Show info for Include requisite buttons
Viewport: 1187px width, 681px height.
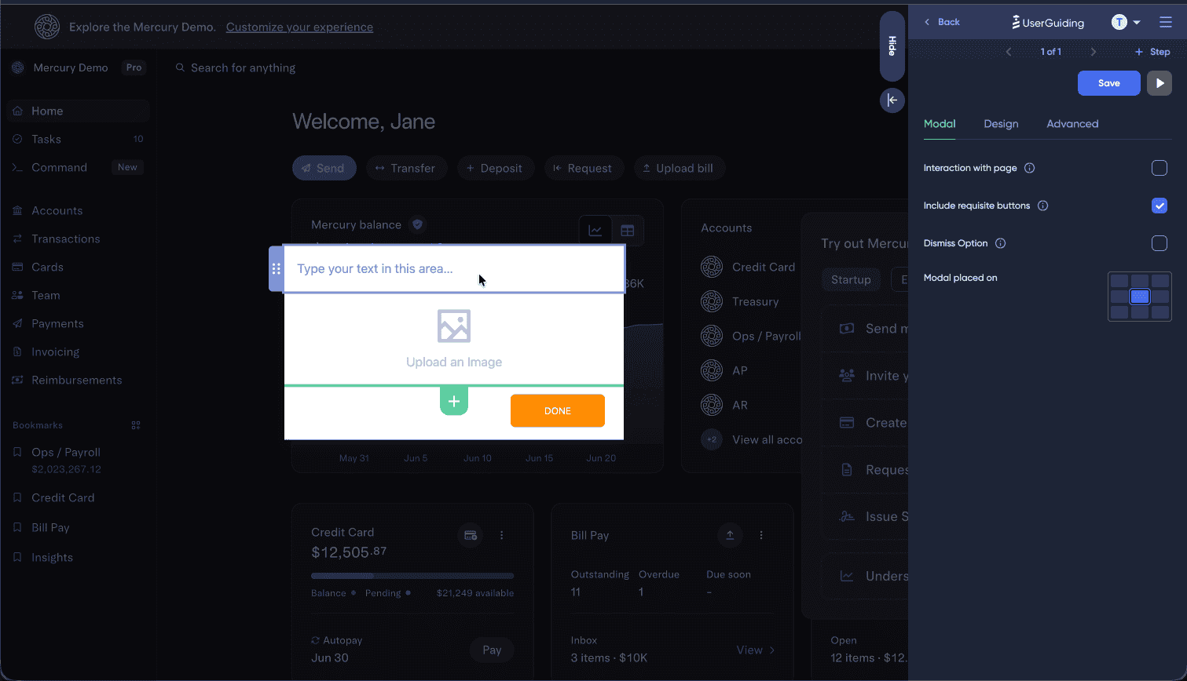click(x=1043, y=206)
